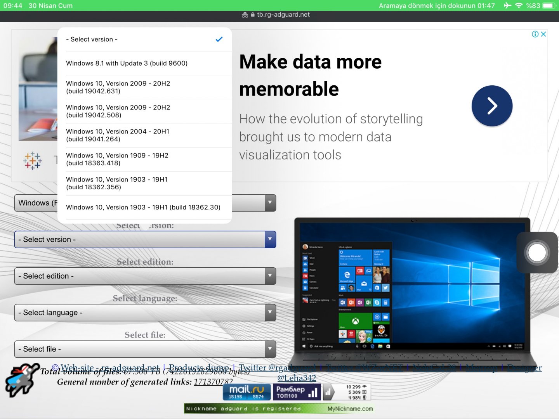Tap the 'Make data more memorable' ad headline
The width and height of the screenshot is (559, 419).
point(311,75)
